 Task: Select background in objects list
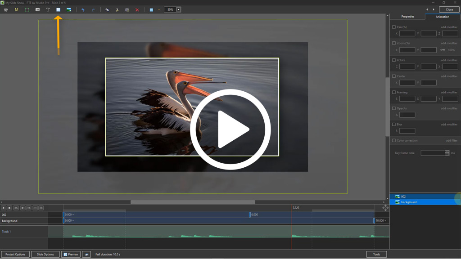[425, 202]
